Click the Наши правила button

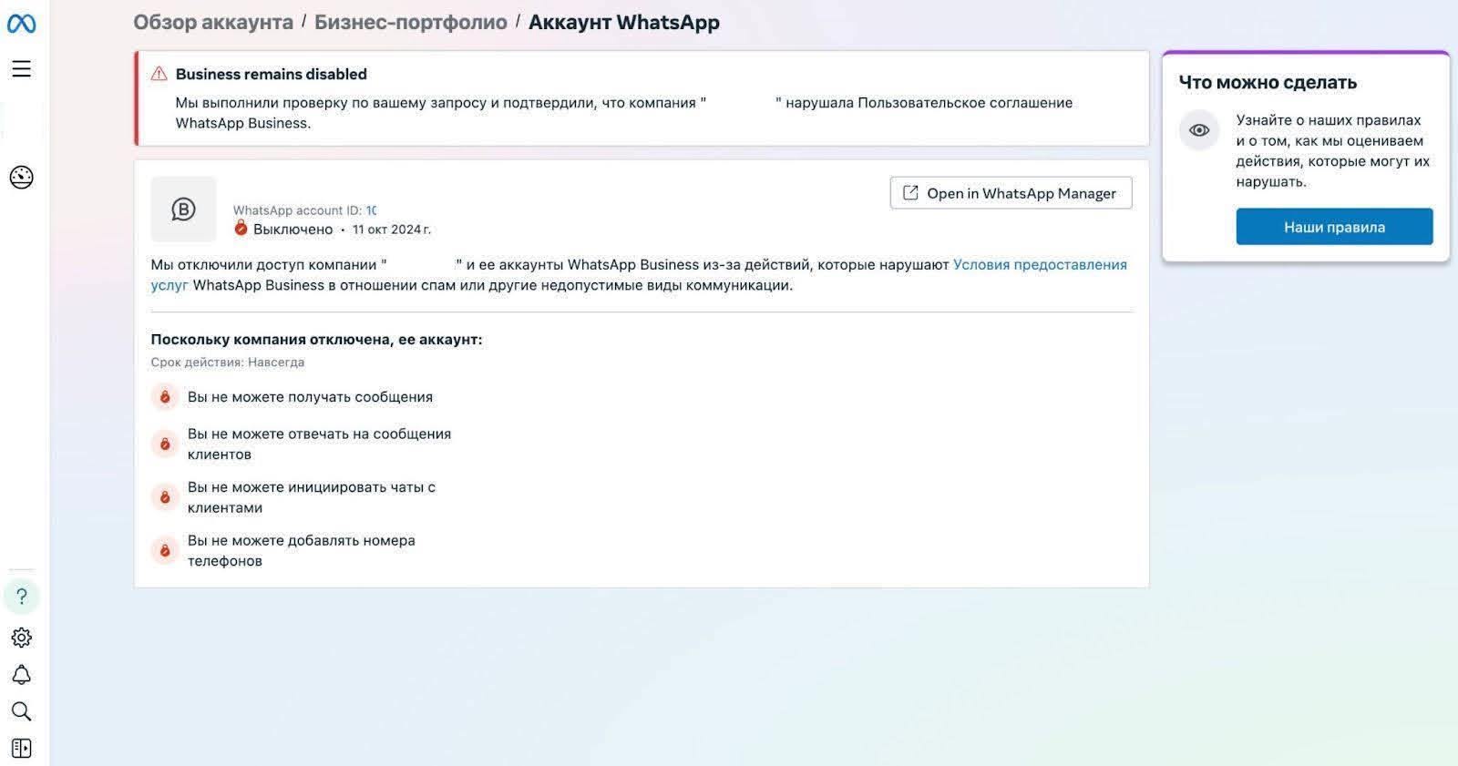1334,227
